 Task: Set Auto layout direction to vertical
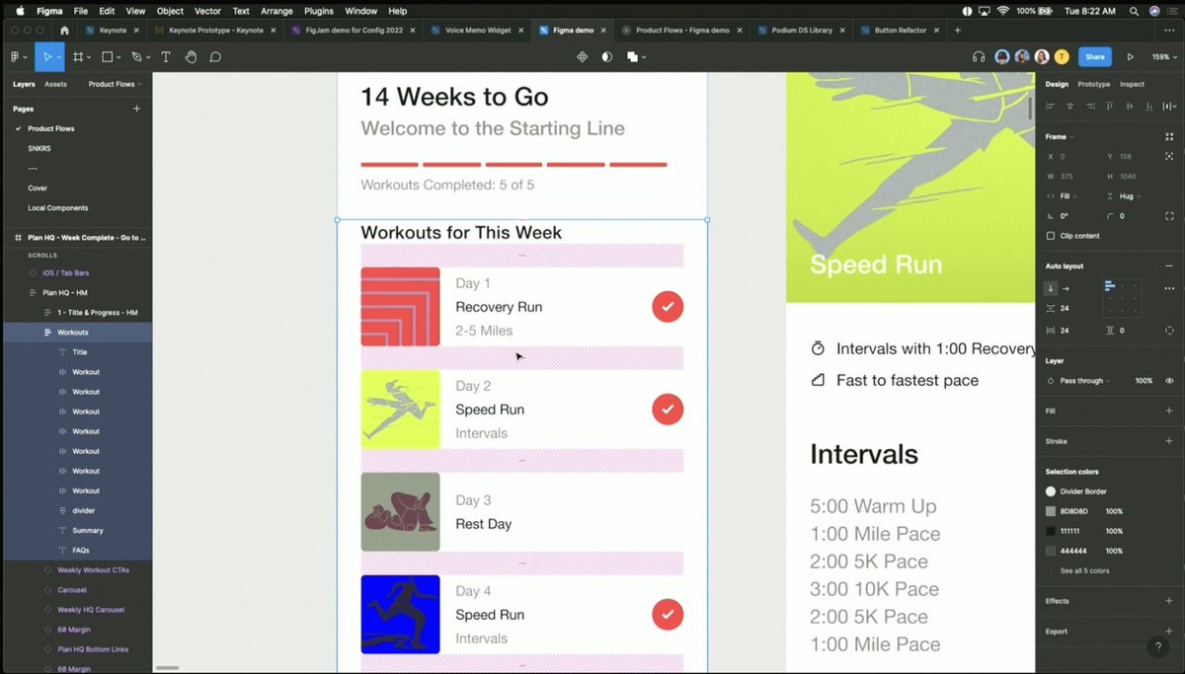1050,288
